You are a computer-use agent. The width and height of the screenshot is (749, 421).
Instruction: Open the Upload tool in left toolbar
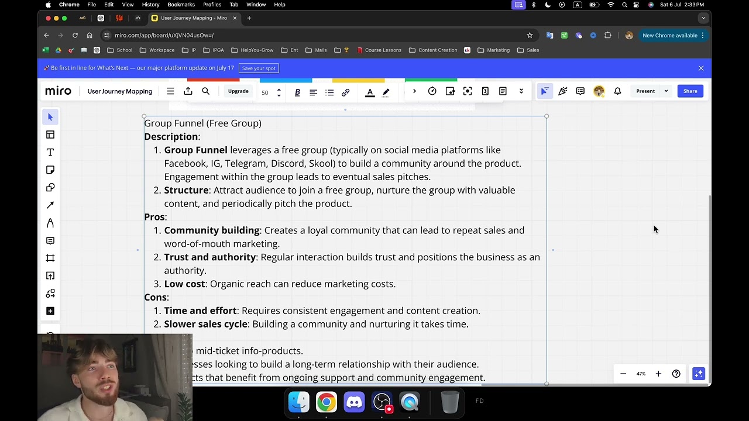(50, 275)
